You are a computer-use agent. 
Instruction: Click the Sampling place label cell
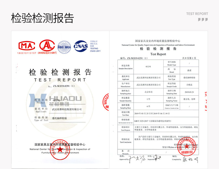tap(126, 92)
